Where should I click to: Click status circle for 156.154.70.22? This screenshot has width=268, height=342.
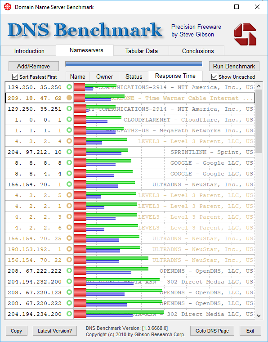pyautogui.click(x=69, y=260)
